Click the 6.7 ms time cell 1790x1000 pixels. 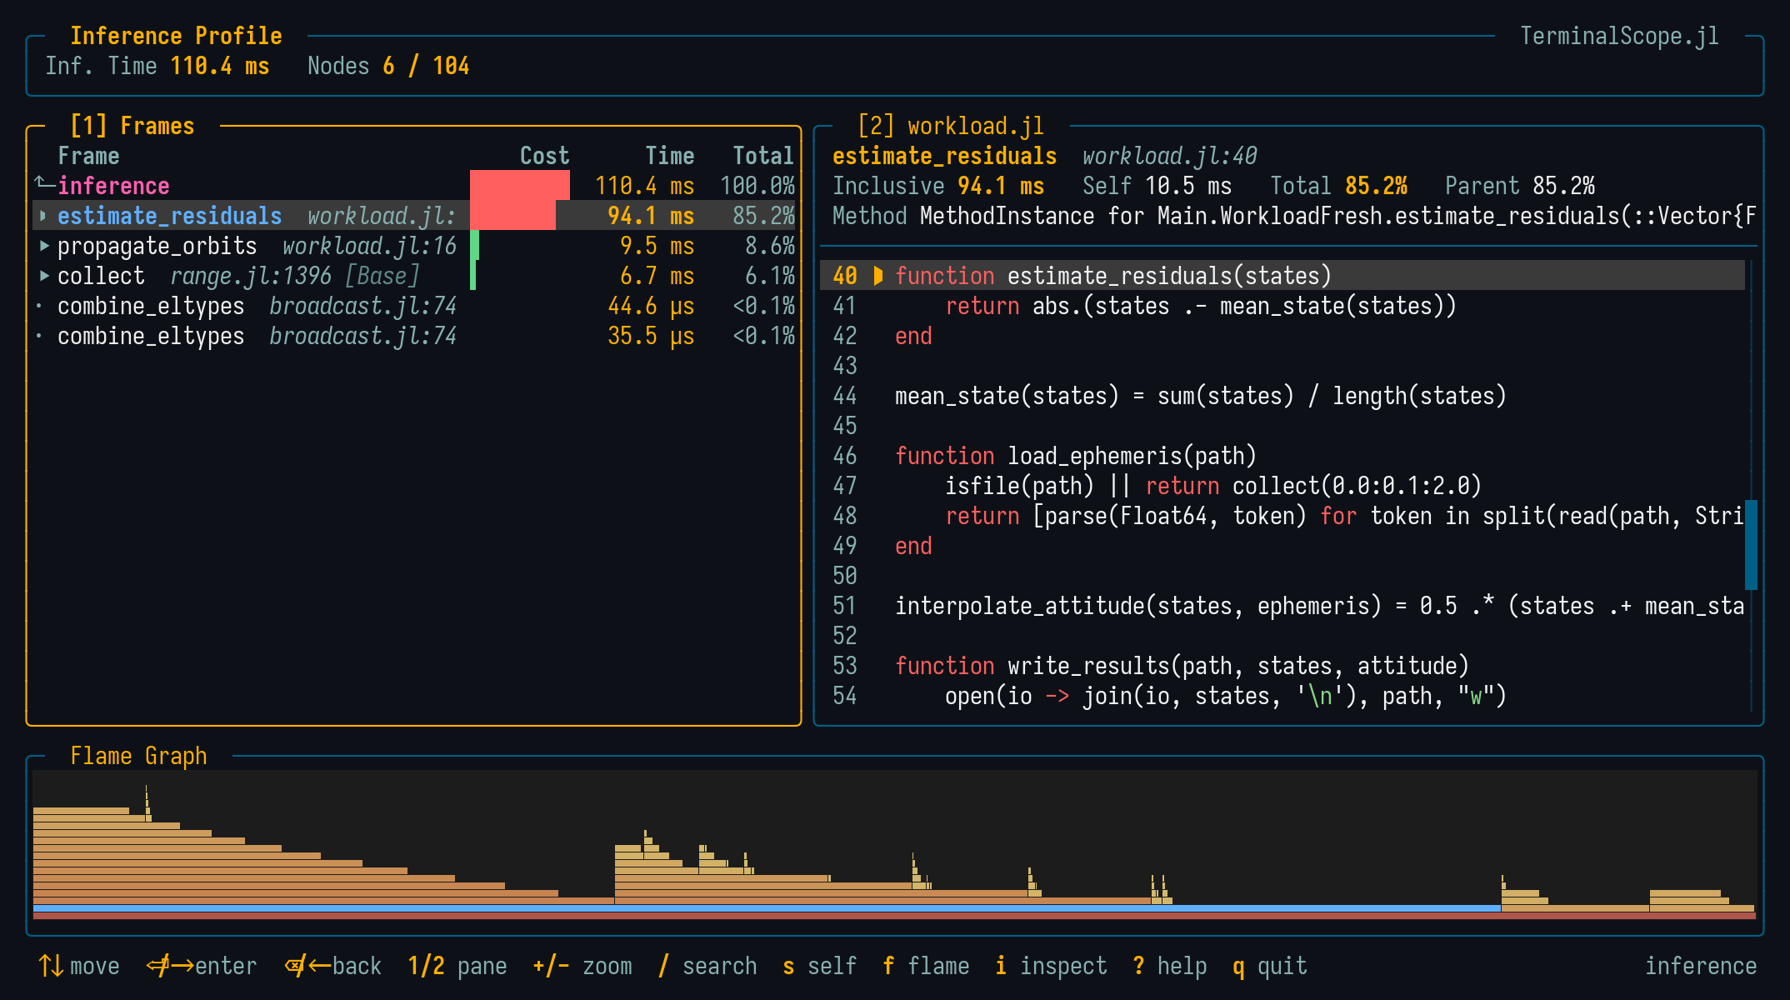click(657, 276)
